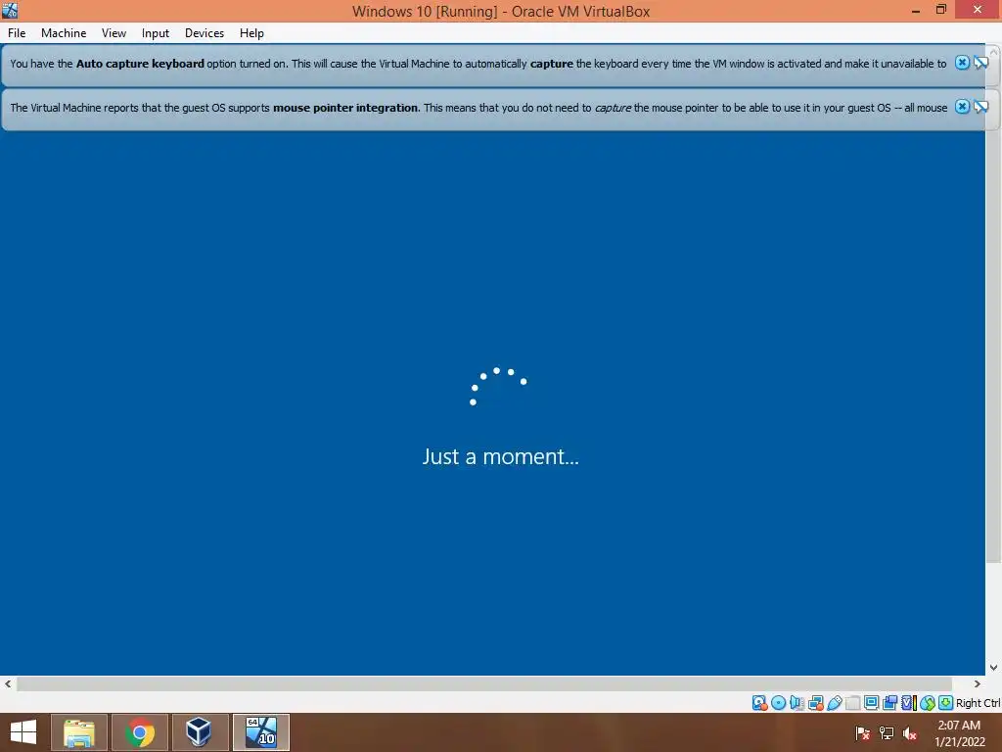The image size is (1002, 752).
Task: Click the vertical scrollbar up arrow
Action: click(x=994, y=51)
